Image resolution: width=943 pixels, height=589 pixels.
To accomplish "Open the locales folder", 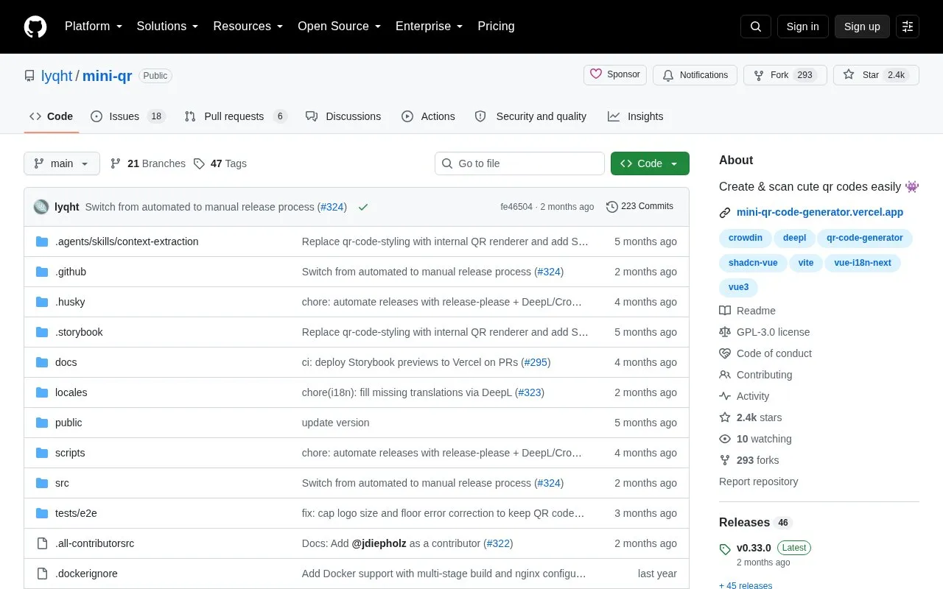I will [x=71, y=392].
